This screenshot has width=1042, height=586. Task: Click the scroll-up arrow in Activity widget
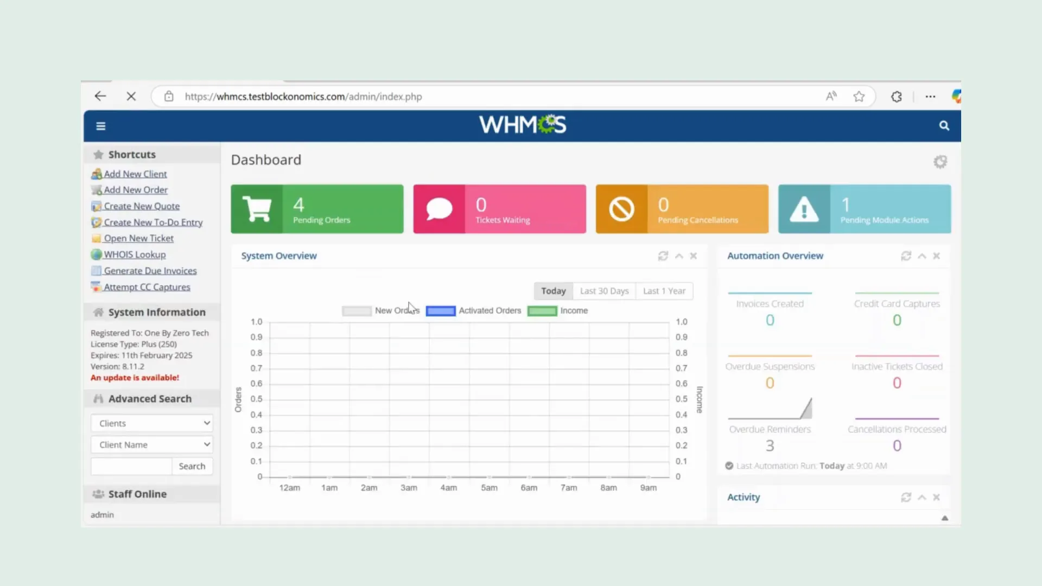pyautogui.click(x=944, y=518)
